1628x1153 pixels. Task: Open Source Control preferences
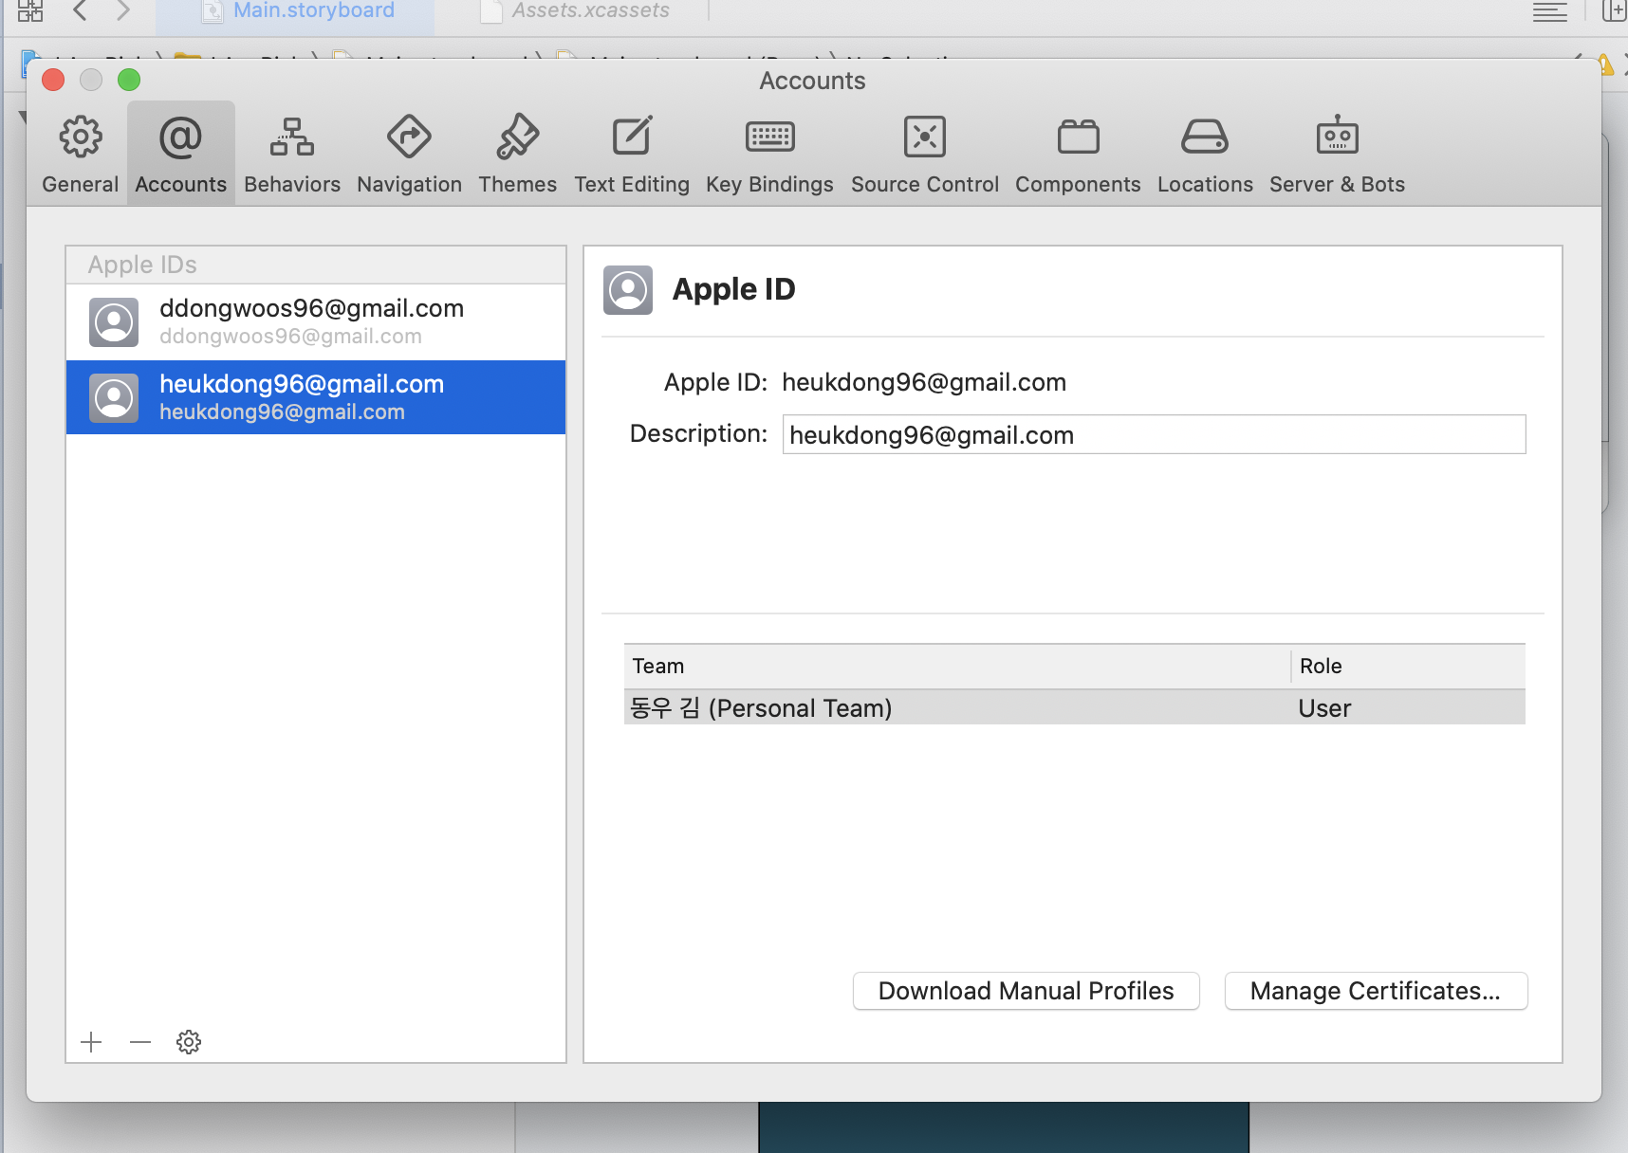point(924,154)
